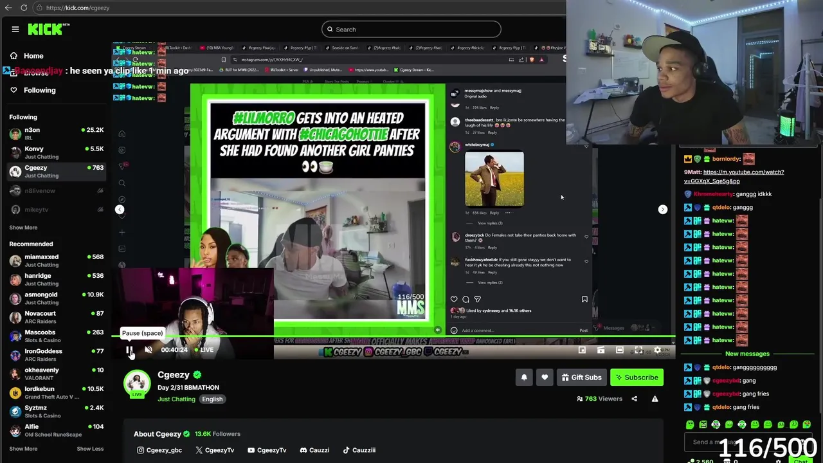
Task: Click New messages in chat
Action: [747, 354]
